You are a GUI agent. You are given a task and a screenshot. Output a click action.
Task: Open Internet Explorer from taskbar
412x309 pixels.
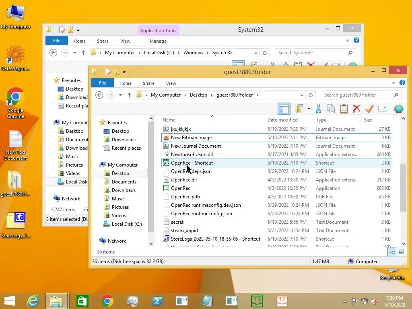click(x=33, y=301)
